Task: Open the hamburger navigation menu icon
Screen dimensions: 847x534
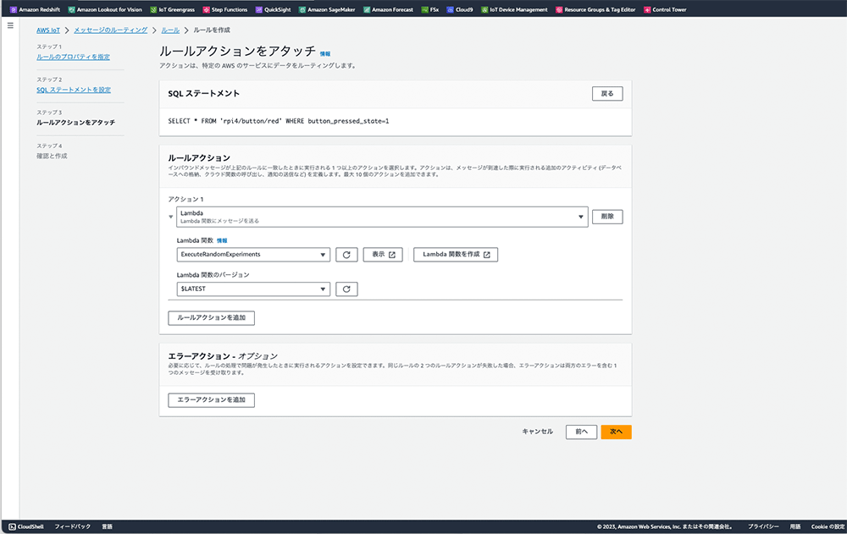Action: pyautogui.click(x=10, y=25)
